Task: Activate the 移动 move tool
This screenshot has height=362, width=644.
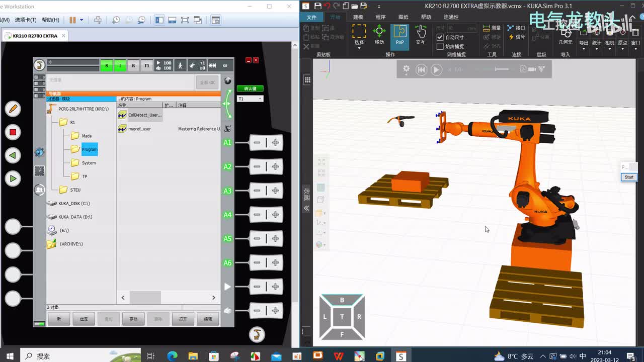Action: (x=379, y=35)
